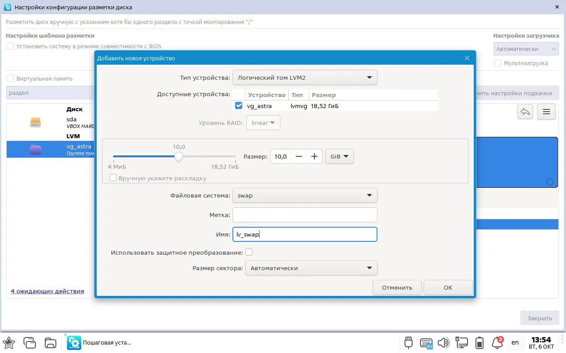Uncheck the vg_astra device checkbox
The image size is (566, 353).
coord(239,105)
